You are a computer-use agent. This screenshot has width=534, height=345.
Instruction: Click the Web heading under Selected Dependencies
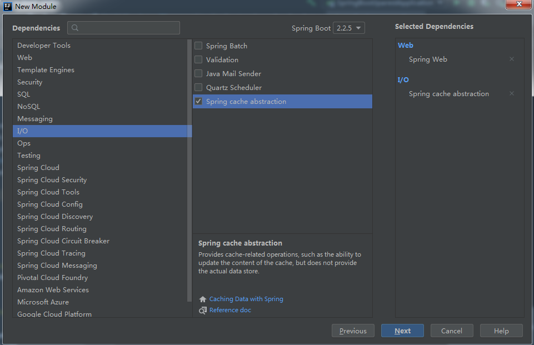point(405,46)
